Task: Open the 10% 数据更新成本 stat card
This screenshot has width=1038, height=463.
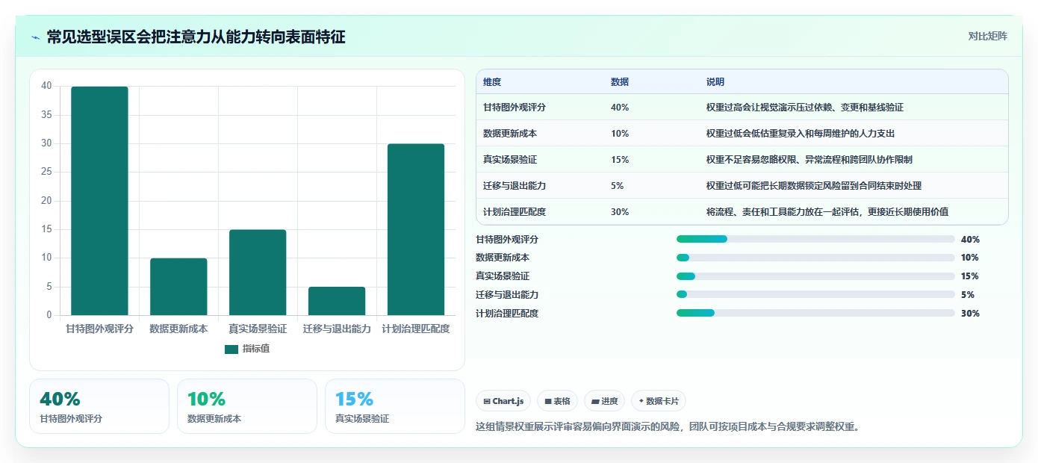Action: tap(247, 406)
